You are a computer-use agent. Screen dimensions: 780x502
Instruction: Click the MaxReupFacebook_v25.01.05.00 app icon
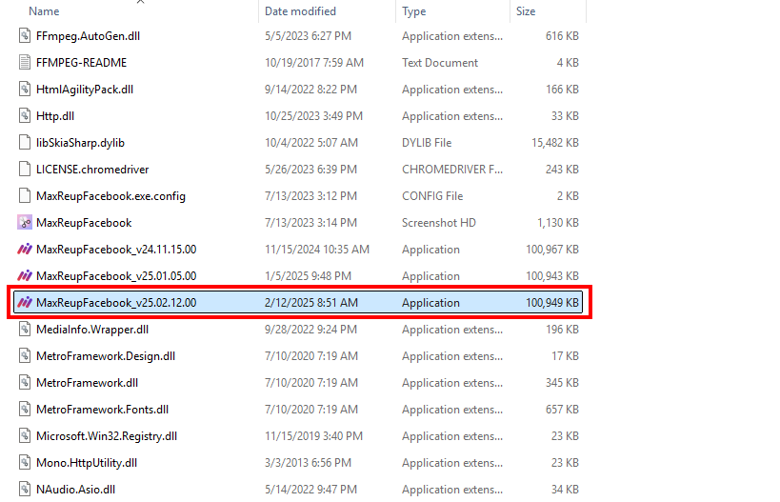click(25, 276)
